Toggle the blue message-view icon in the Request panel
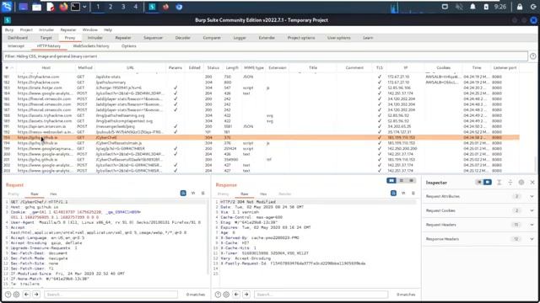This screenshot has width=540, height=303. (x=183, y=193)
